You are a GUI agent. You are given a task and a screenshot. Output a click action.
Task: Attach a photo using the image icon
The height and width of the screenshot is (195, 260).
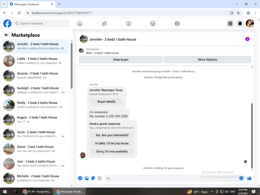[86, 178]
